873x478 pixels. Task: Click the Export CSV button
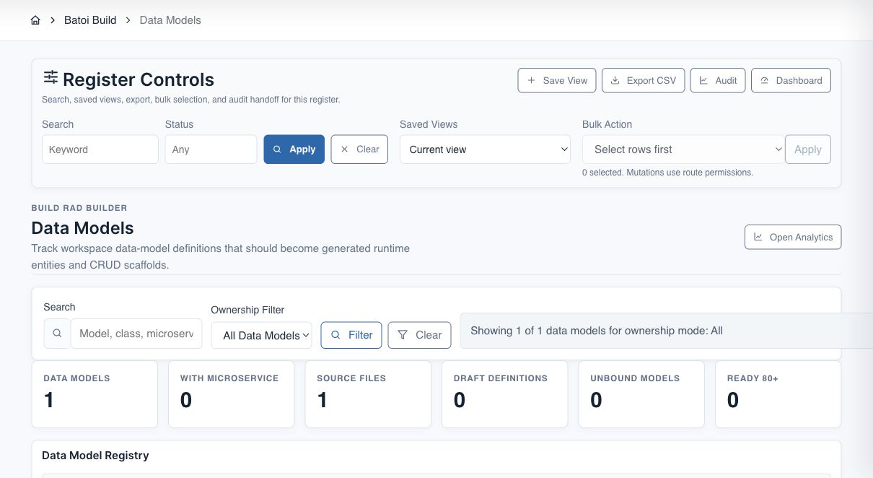[643, 80]
